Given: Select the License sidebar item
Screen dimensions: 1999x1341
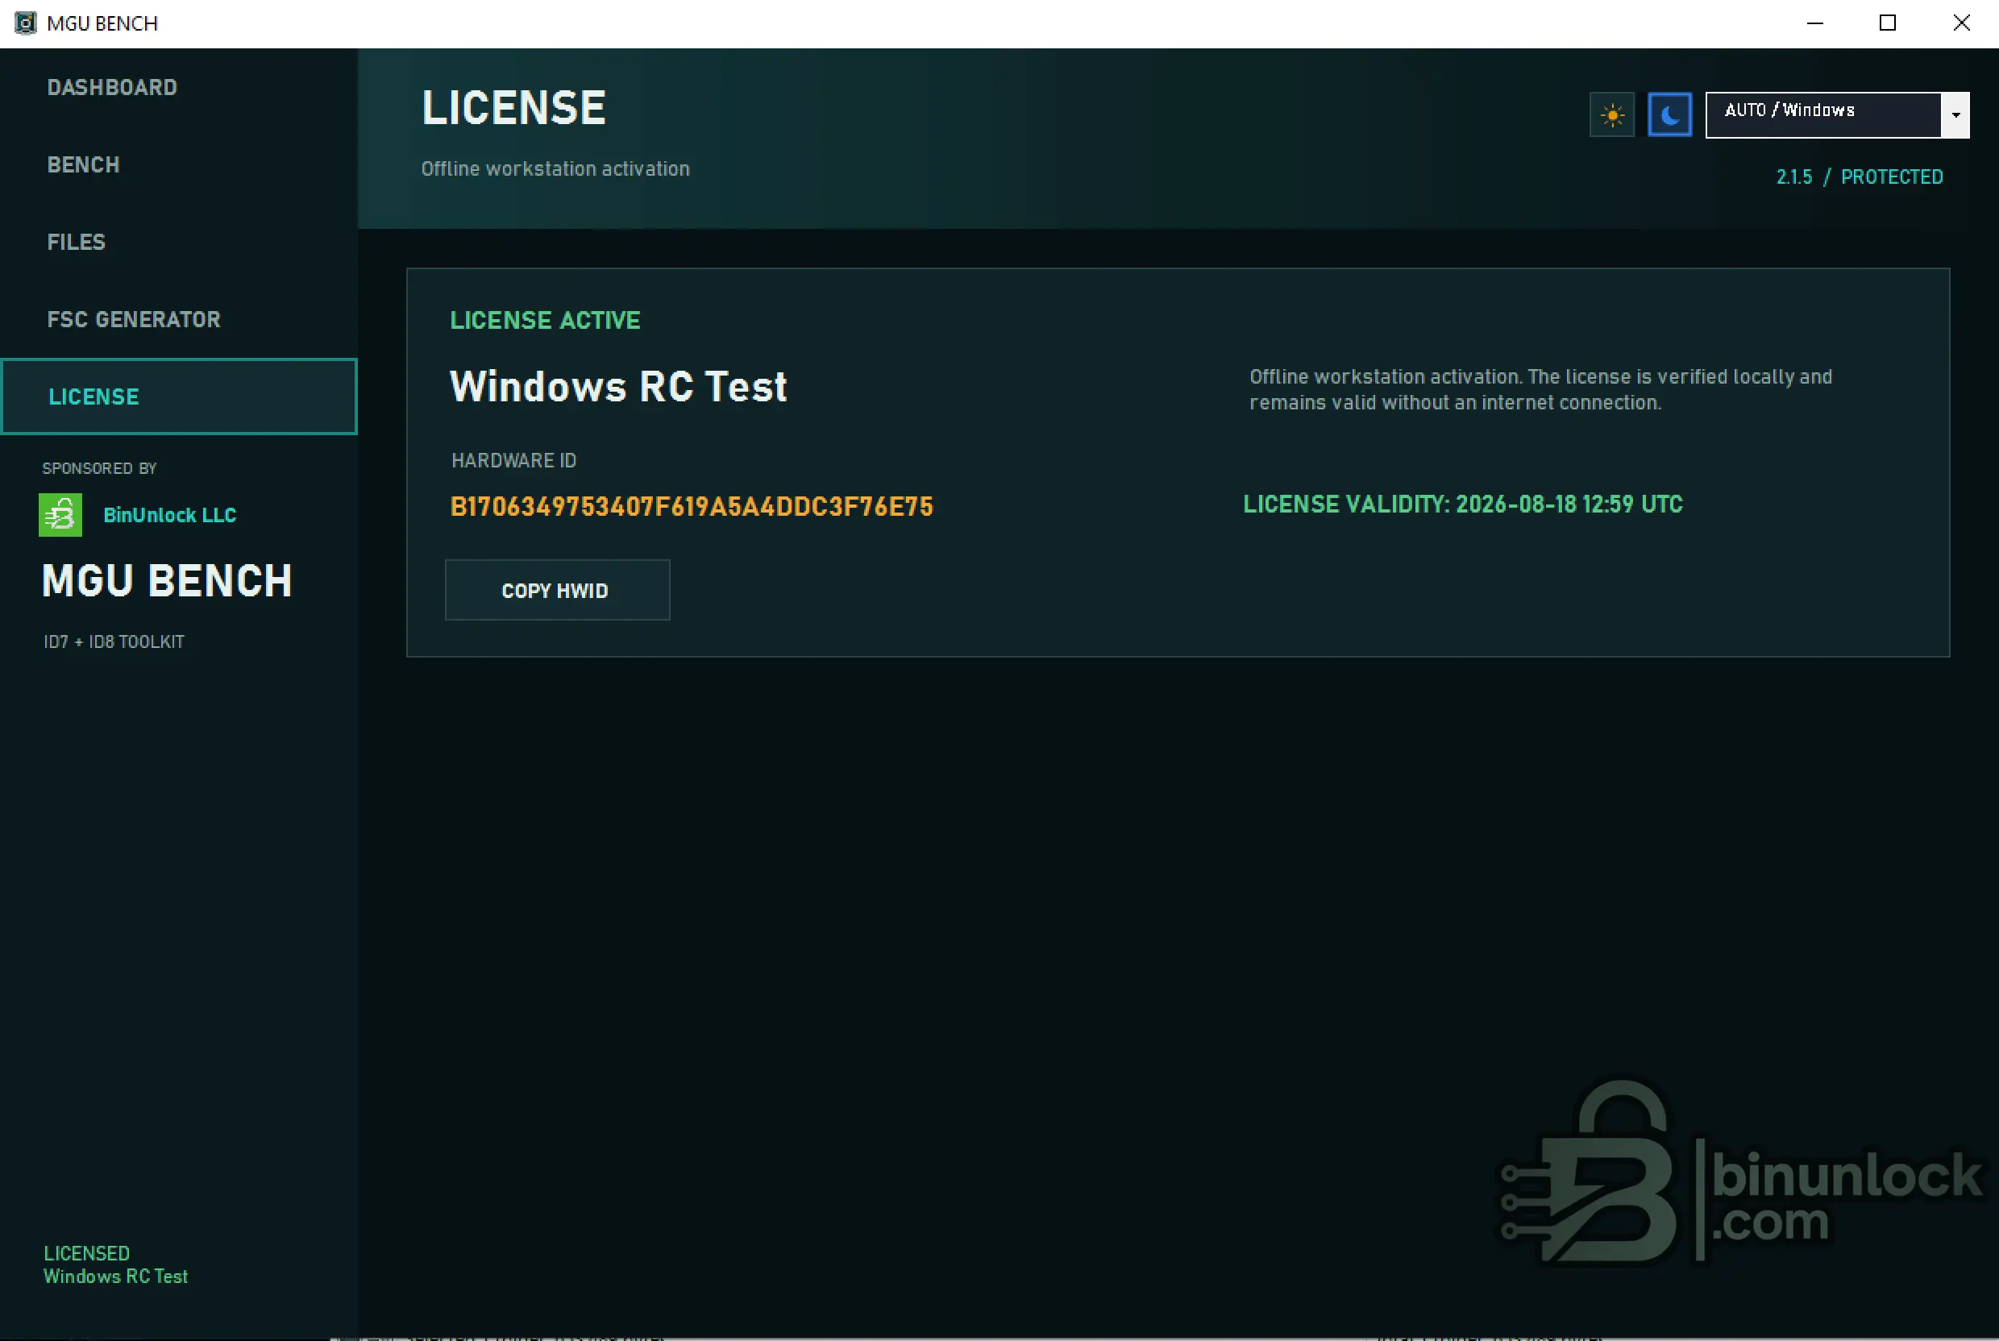Looking at the screenshot, I should pyautogui.click(x=179, y=396).
